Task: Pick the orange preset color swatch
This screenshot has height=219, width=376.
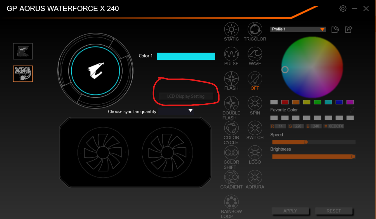Action: tap(296, 102)
